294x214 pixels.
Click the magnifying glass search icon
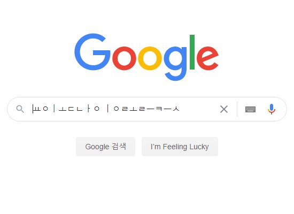tap(20, 109)
